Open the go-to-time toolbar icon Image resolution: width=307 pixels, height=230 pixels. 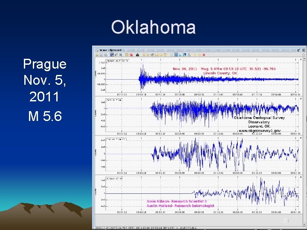pyautogui.click(x=152, y=55)
